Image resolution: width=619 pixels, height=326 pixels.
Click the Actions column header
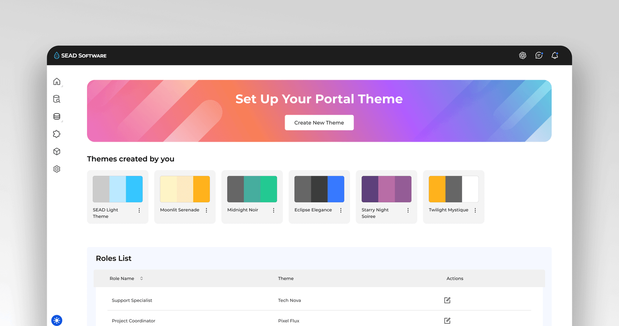[x=455, y=278]
